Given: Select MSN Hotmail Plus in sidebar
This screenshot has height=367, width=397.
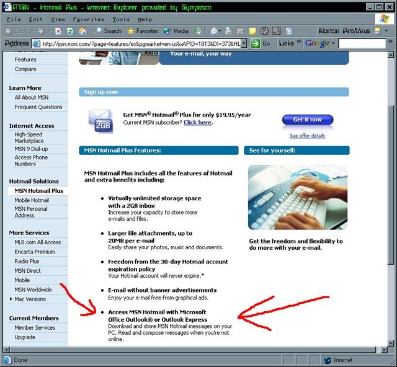Looking at the screenshot, I should click(x=38, y=191).
